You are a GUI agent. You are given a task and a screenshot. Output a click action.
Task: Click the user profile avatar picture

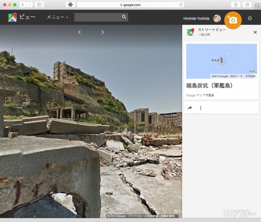(217, 18)
